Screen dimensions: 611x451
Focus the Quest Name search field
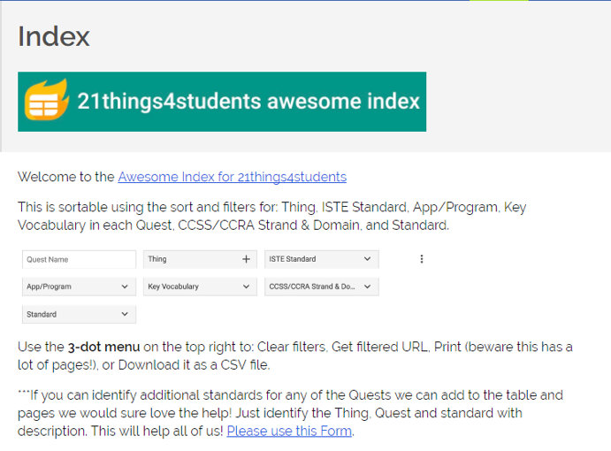79,259
